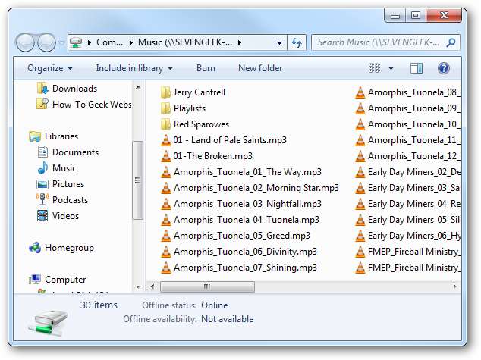Open Homegroup in navigation pane

[x=69, y=248]
